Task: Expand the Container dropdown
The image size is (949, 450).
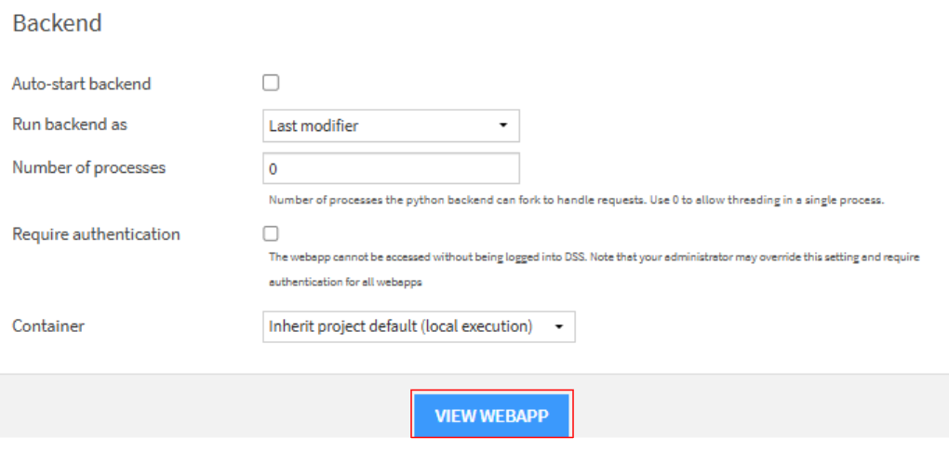Action: coord(419,326)
